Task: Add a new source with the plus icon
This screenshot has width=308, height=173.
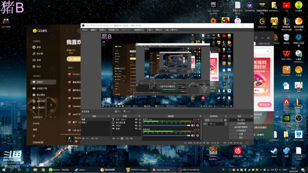Action: 114,138
